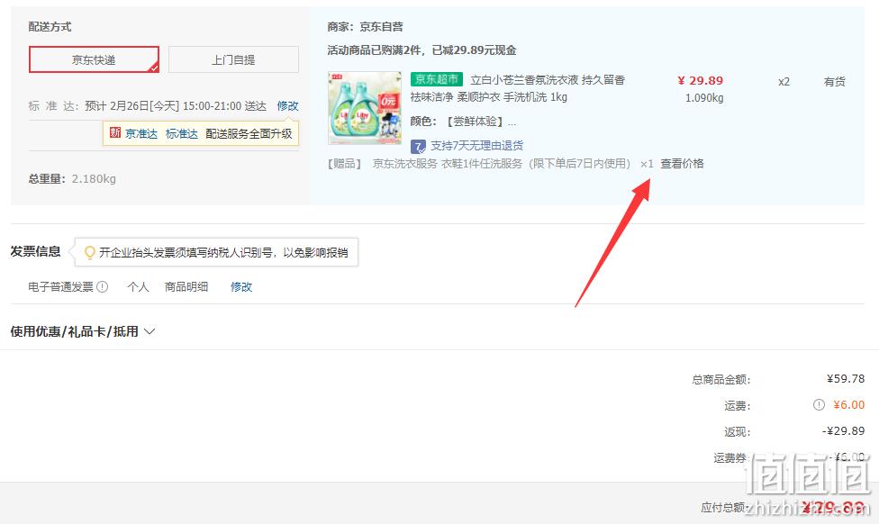Open the laundry detergent product thumbnail

tap(365, 108)
